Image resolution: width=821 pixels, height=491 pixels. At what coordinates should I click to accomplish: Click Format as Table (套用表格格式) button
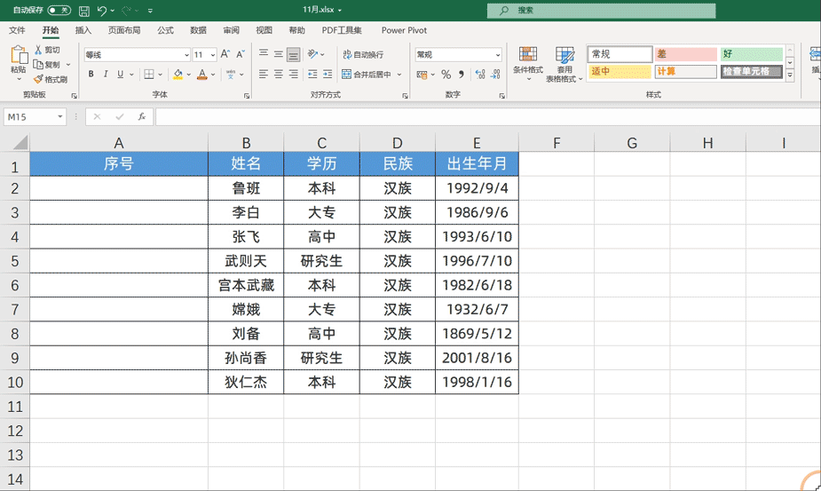pos(564,64)
